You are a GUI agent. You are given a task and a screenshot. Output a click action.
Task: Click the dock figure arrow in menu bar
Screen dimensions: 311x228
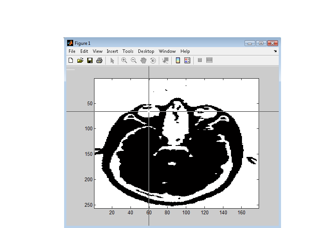click(x=275, y=51)
